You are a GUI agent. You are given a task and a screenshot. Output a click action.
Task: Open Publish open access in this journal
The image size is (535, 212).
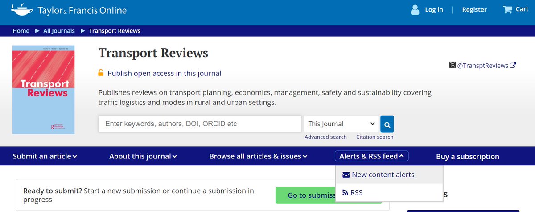coord(164,73)
